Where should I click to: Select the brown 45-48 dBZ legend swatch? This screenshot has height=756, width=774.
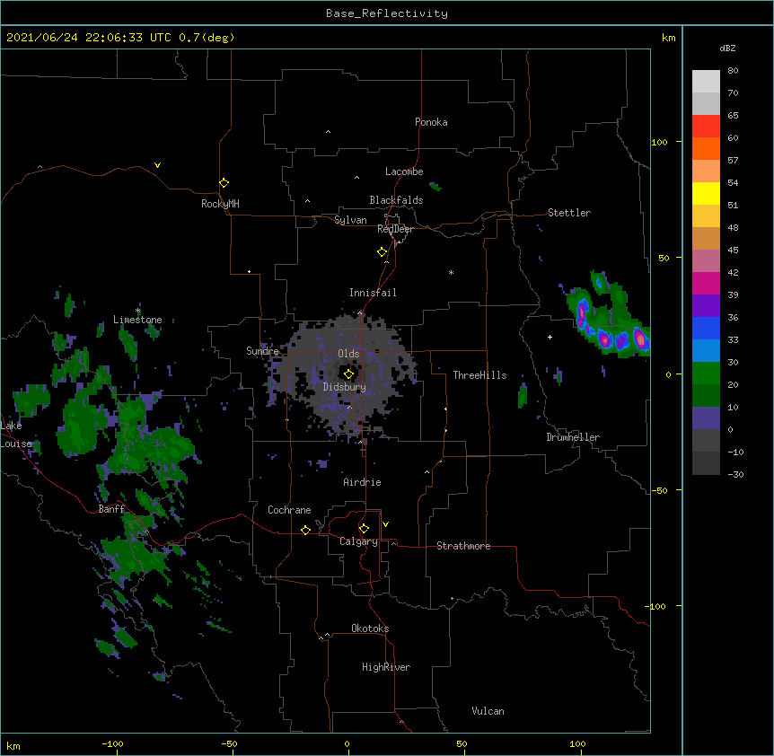[x=706, y=238]
